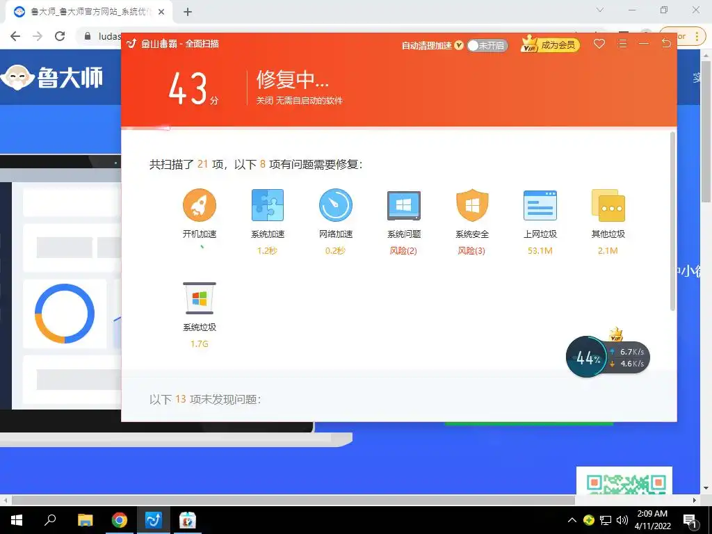Open the 上网垃圾 browser icon
The image size is (712, 534).
coord(540,205)
